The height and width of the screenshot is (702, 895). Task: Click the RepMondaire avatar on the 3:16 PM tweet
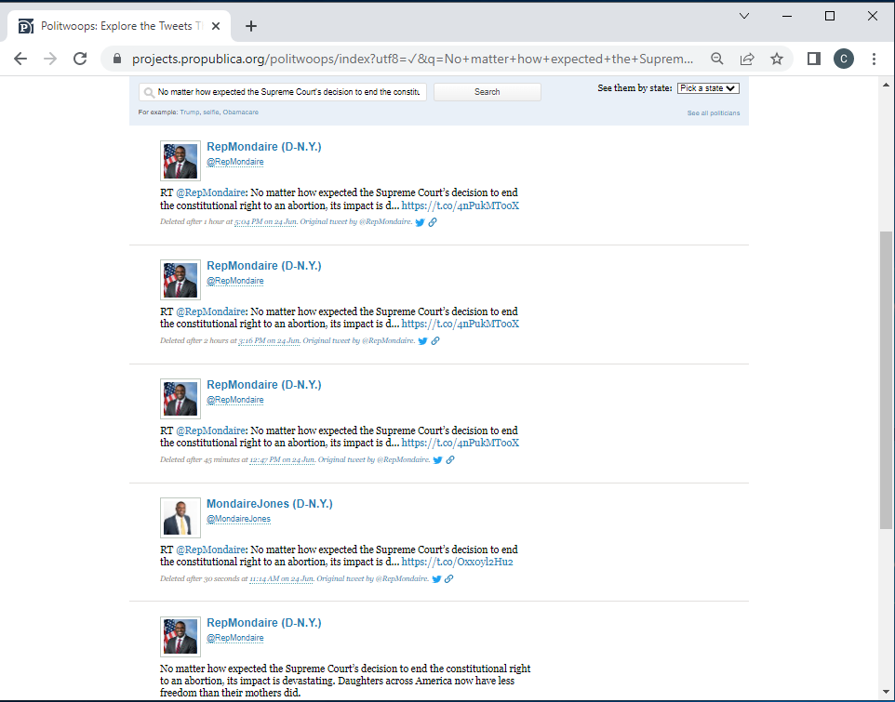pos(180,280)
